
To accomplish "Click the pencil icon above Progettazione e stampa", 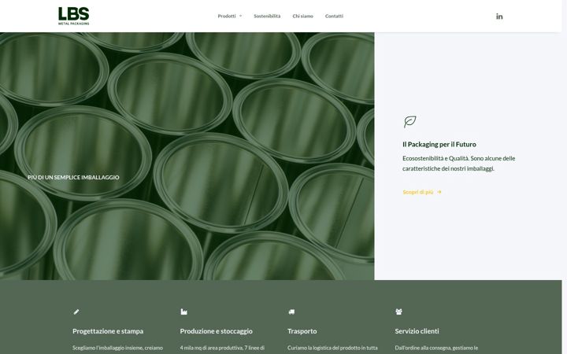I will coord(76,312).
